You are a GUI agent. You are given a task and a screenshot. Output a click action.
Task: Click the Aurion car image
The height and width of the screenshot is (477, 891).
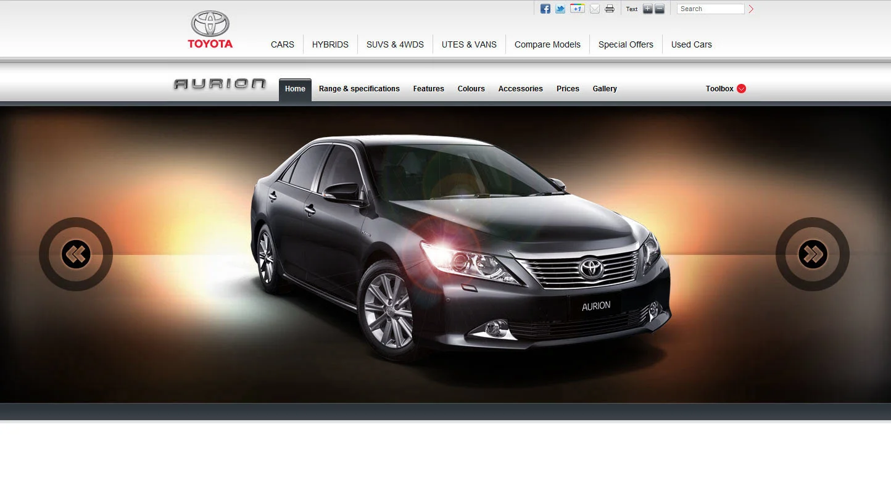pos(460,250)
